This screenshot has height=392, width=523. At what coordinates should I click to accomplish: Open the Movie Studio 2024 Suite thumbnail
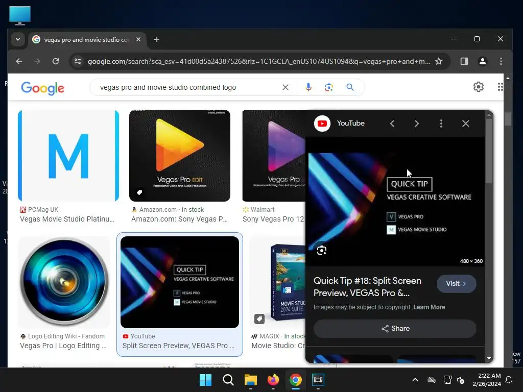click(278, 282)
